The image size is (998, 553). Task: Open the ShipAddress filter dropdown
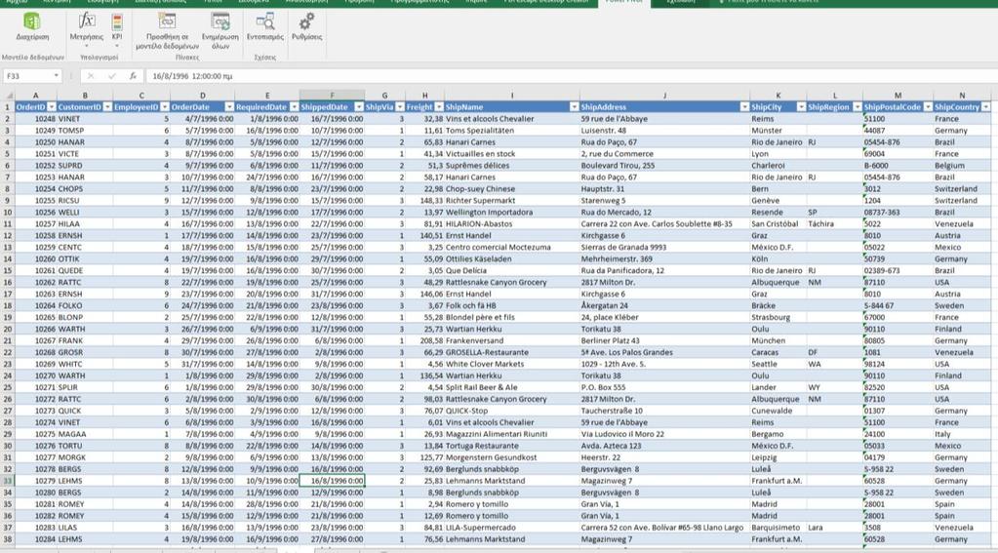pyautogui.click(x=744, y=107)
